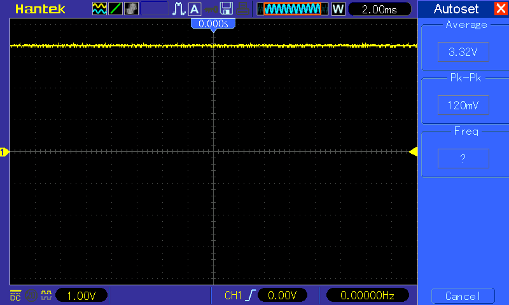The width and height of the screenshot is (509, 305).
Task: Click the 2.00ms timebase readout
Action: click(x=379, y=9)
